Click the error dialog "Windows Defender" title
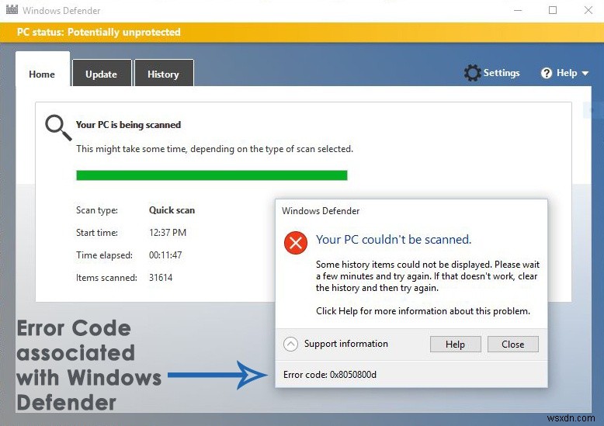The width and height of the screenshot is (604, 426). [x=321, y=211]
